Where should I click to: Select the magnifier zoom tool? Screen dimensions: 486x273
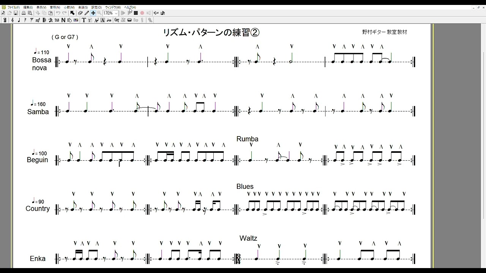(x=99, y=13)
